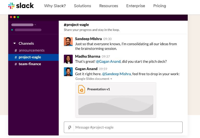Expand the Google Slides document dropdown
Screen dimensions: 200x138
click(x=111, y=79)
